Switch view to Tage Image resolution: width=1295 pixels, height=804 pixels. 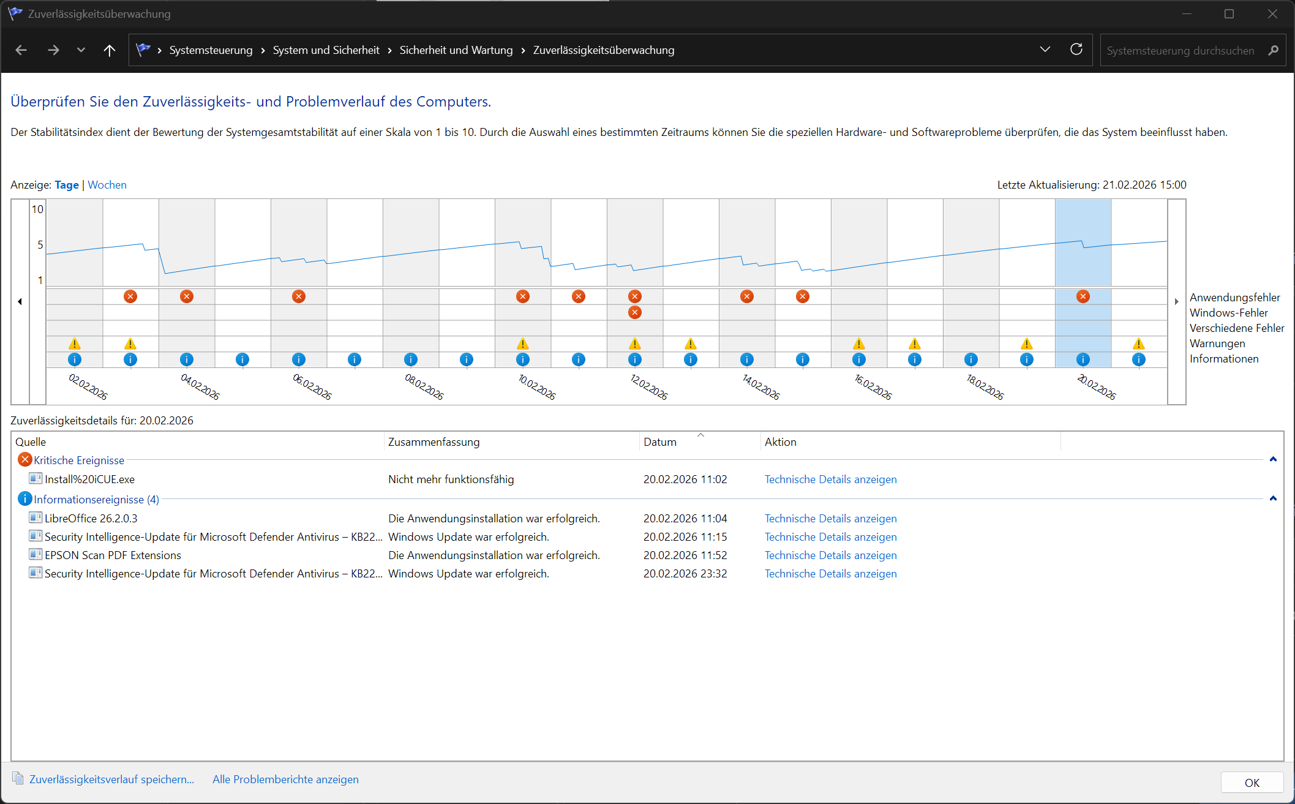pos(67,185)
